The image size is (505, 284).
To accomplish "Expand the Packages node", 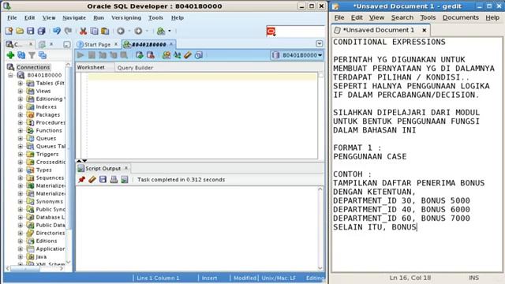I will [x=21, y=114].
